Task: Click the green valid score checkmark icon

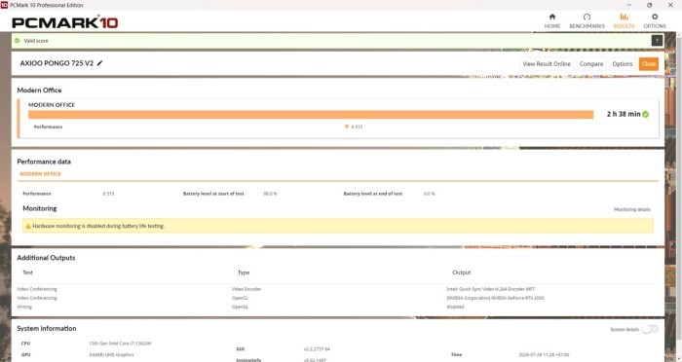Action: click(x=18, y=41)
